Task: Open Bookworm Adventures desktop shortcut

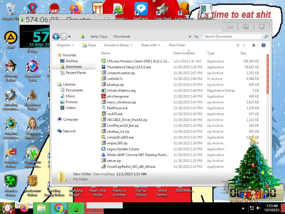Action: pyautogui.click(x=32, y=157)
